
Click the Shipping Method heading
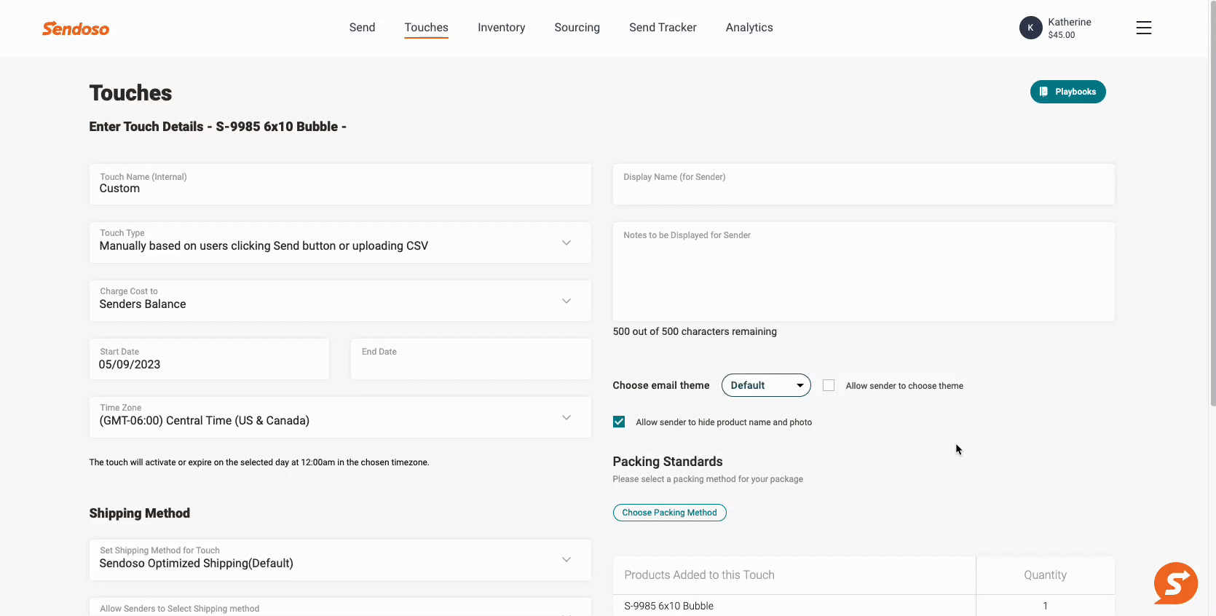click(x=140, y=513)
